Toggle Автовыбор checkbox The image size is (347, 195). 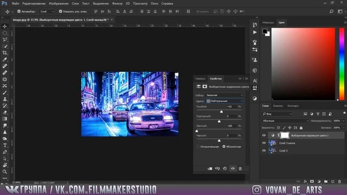[19, 11]
